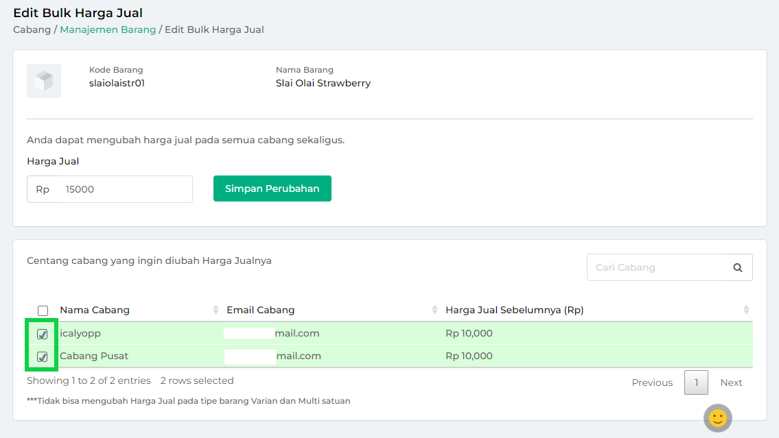Uncheck the icalyopp branch checkbox

[43, 334]
